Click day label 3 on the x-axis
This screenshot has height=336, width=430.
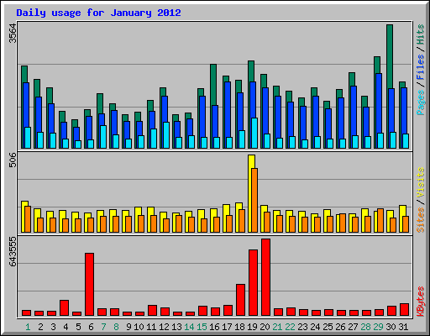pos(53,327)
